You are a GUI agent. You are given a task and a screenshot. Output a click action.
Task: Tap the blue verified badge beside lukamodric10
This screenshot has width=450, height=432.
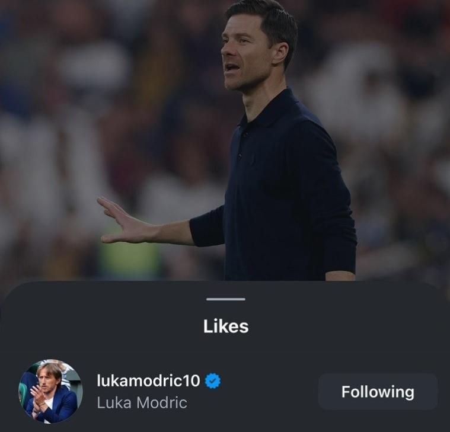coord(213,380)
